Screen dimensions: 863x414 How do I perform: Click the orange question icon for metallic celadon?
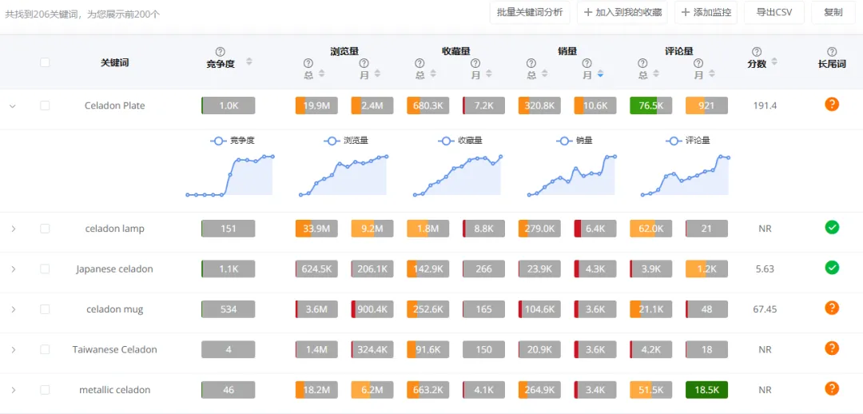click(x=832, y=389)
